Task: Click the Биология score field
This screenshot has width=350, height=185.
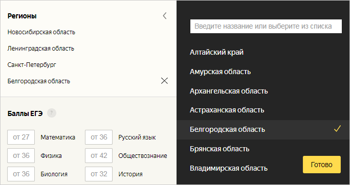Action: [x=21, y=174]
